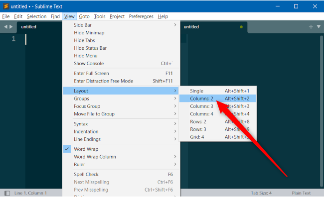Open the Edit menu
This screenshot has height=197, width=324.
tap(18, 16)
